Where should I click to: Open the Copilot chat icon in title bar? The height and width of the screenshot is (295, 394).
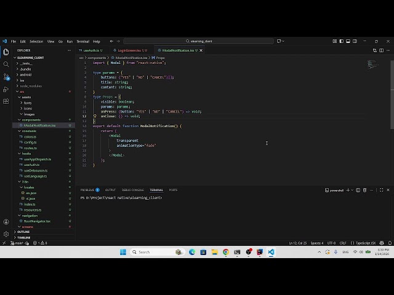(279, 41)
